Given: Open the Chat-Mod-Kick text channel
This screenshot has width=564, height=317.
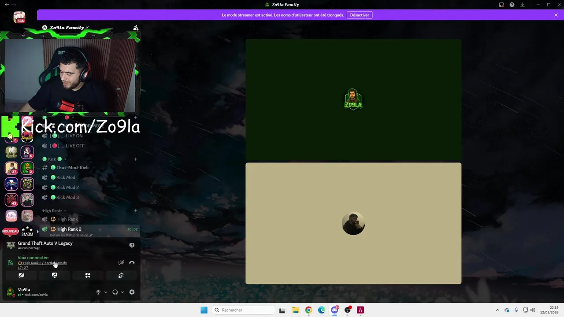Looking at the screenshot, I should click(x=89, y=167).
